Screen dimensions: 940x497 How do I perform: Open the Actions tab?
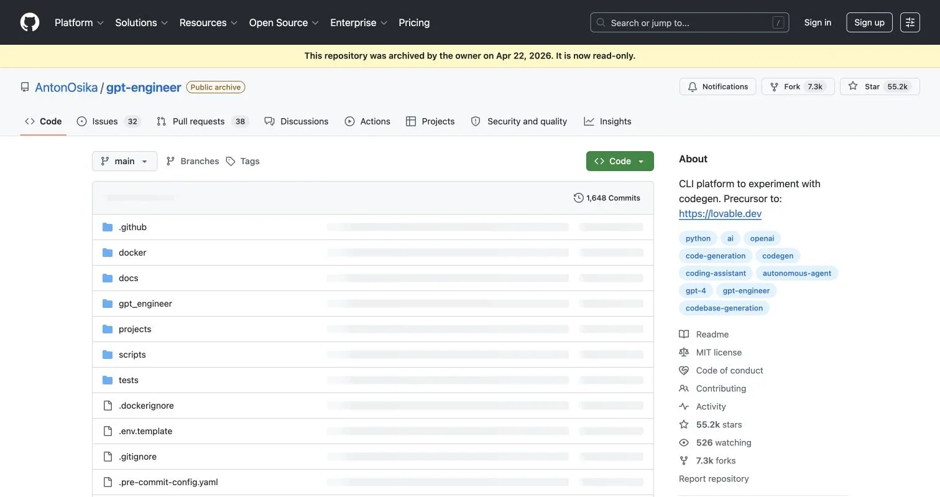tap(367, 121)
